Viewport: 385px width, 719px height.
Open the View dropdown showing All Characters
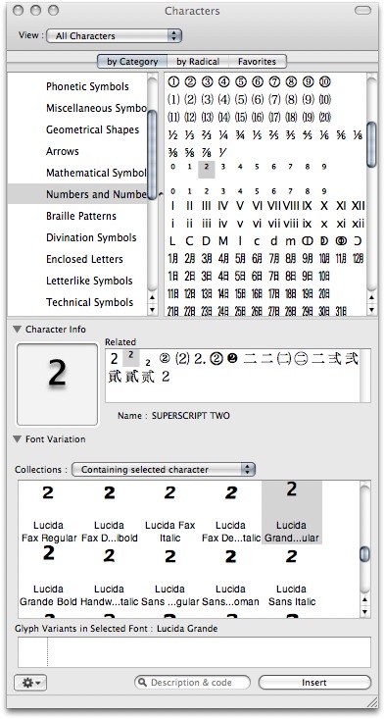pos(114,35)
